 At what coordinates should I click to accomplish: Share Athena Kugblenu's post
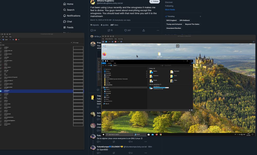(x=144, y=30)
